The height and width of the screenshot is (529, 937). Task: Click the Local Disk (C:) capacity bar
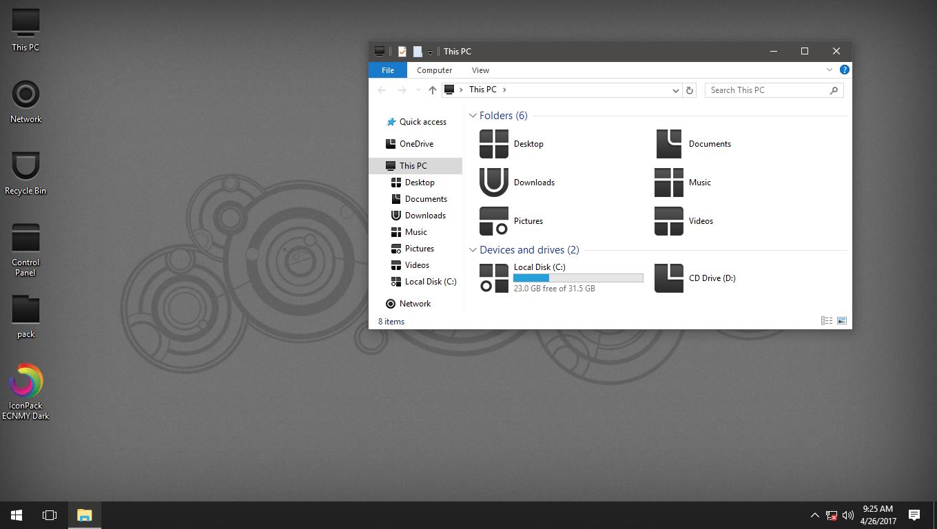point(577,277)
